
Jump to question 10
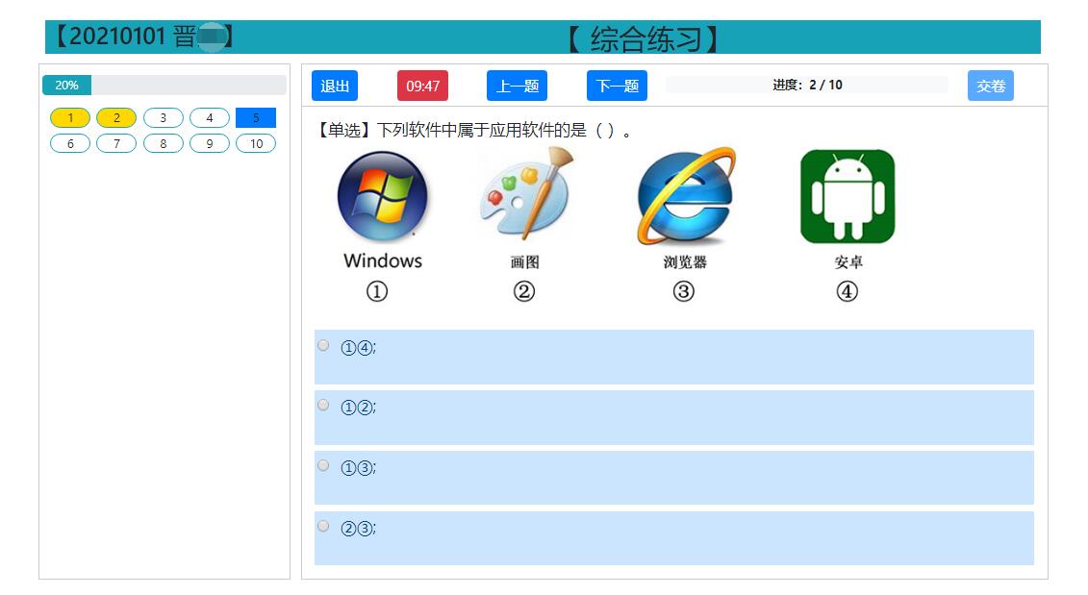click(x=256, y=143)
